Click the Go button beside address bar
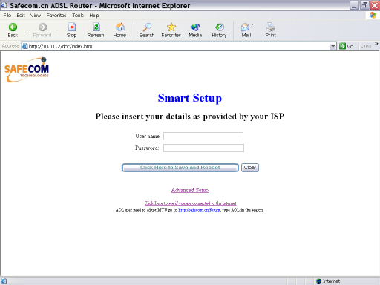This screenshot has width=380, height=285. [346, 46]
